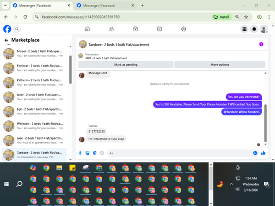
Task: Click the Facebook logo icon
Action: 7,29
